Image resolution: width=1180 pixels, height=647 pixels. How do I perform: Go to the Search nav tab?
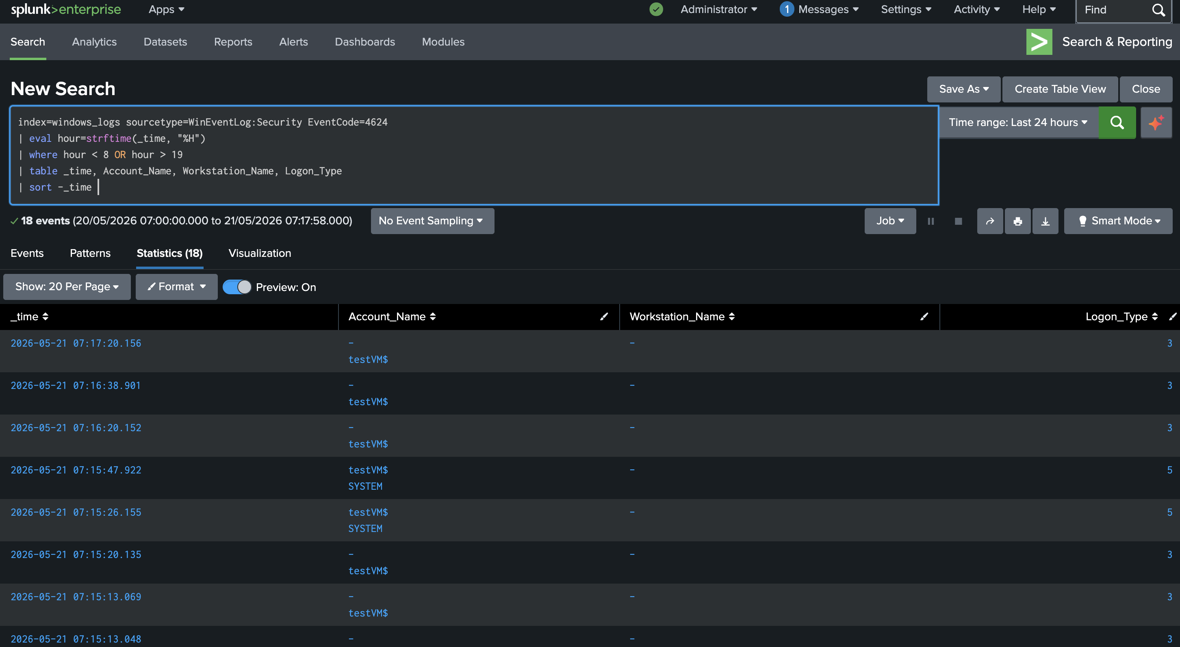point(28,42)
